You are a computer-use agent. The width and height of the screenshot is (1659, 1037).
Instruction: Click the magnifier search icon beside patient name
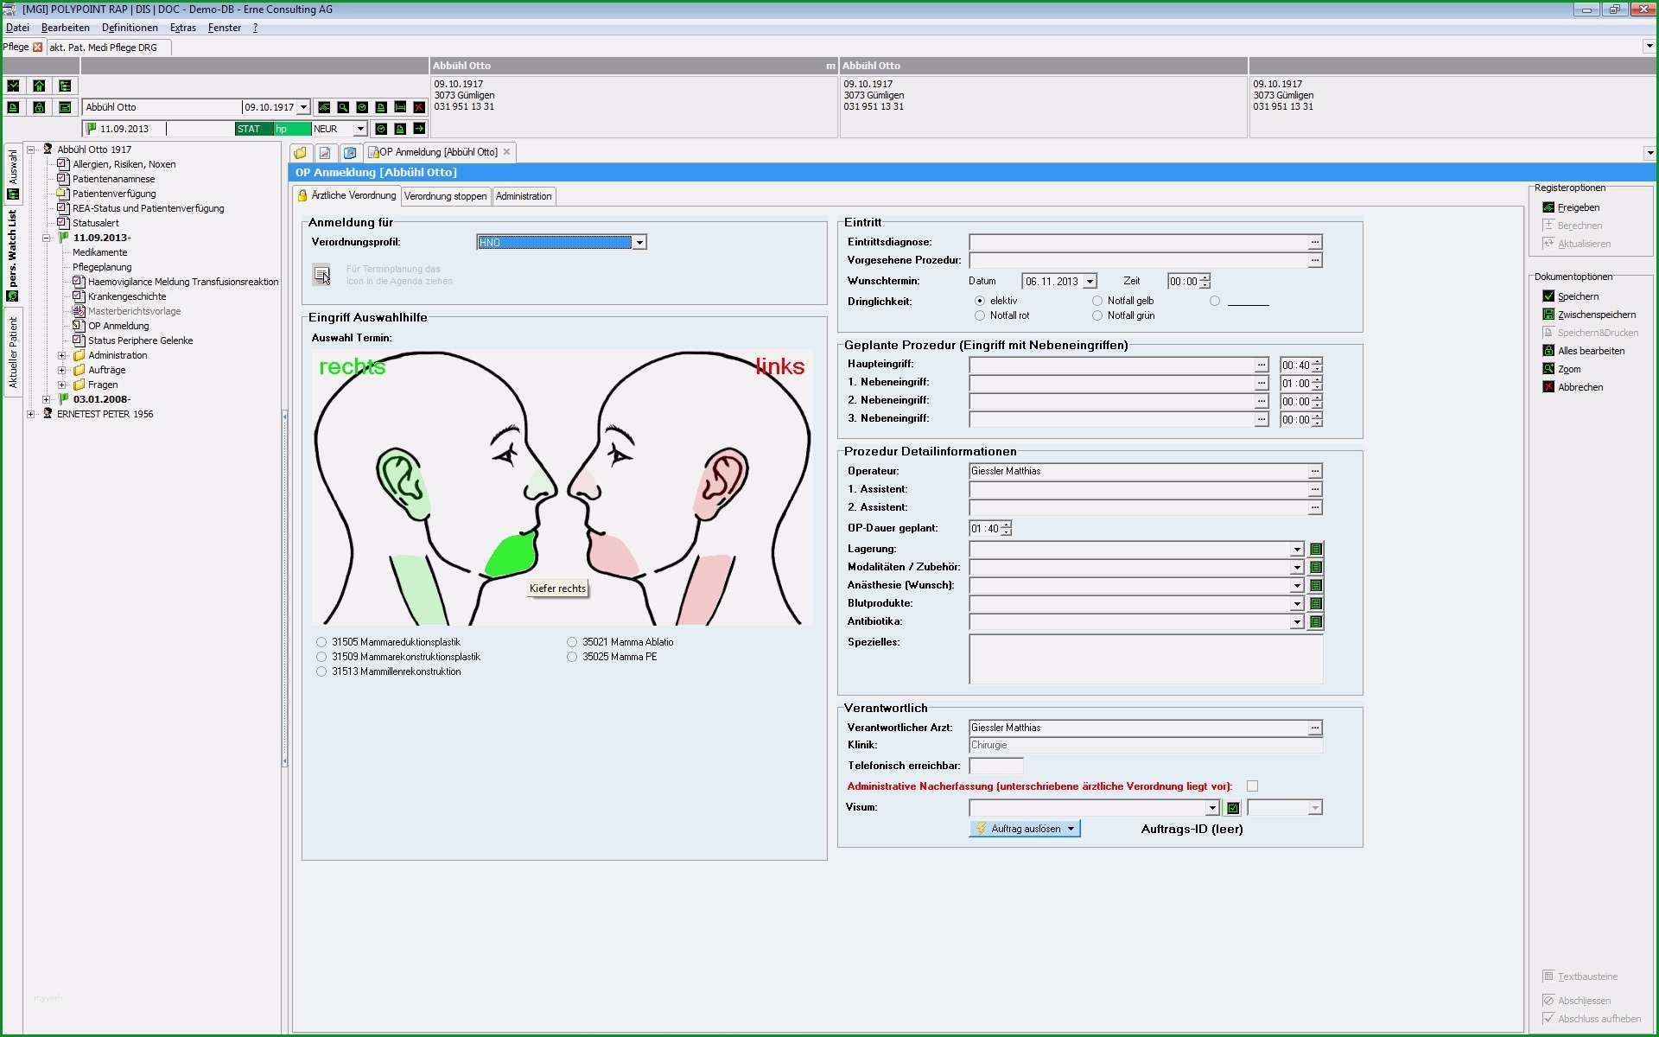click(x=343, y=107)
